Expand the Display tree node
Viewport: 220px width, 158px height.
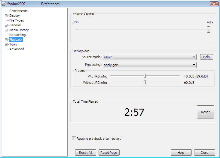click(6, 16)
